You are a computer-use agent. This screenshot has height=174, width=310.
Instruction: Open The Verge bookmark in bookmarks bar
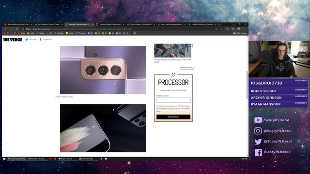click(81, 33)
